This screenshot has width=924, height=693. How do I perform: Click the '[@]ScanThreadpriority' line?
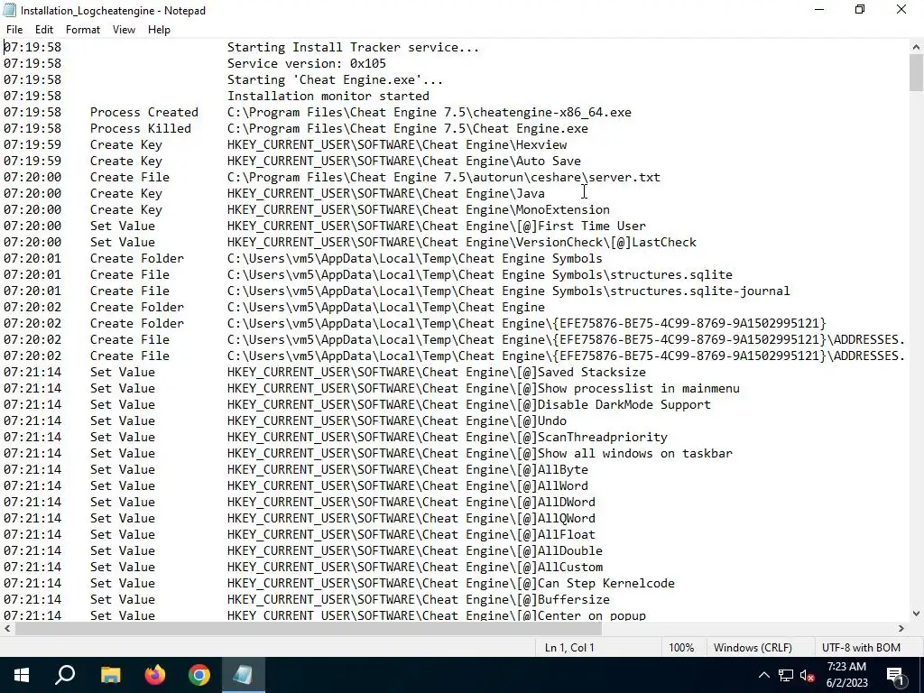(x=448, y=438)
